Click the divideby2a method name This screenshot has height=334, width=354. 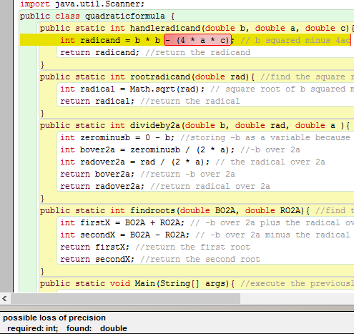click(155, 125)
